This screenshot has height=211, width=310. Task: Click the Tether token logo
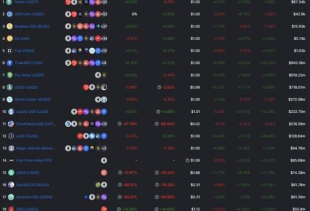point(10,2)
